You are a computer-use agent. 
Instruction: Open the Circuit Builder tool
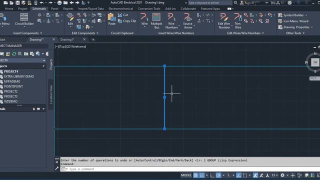coord(24,19)
